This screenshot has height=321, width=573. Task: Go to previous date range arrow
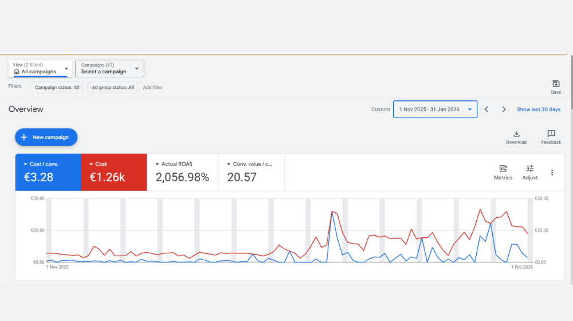coord(486,109)
